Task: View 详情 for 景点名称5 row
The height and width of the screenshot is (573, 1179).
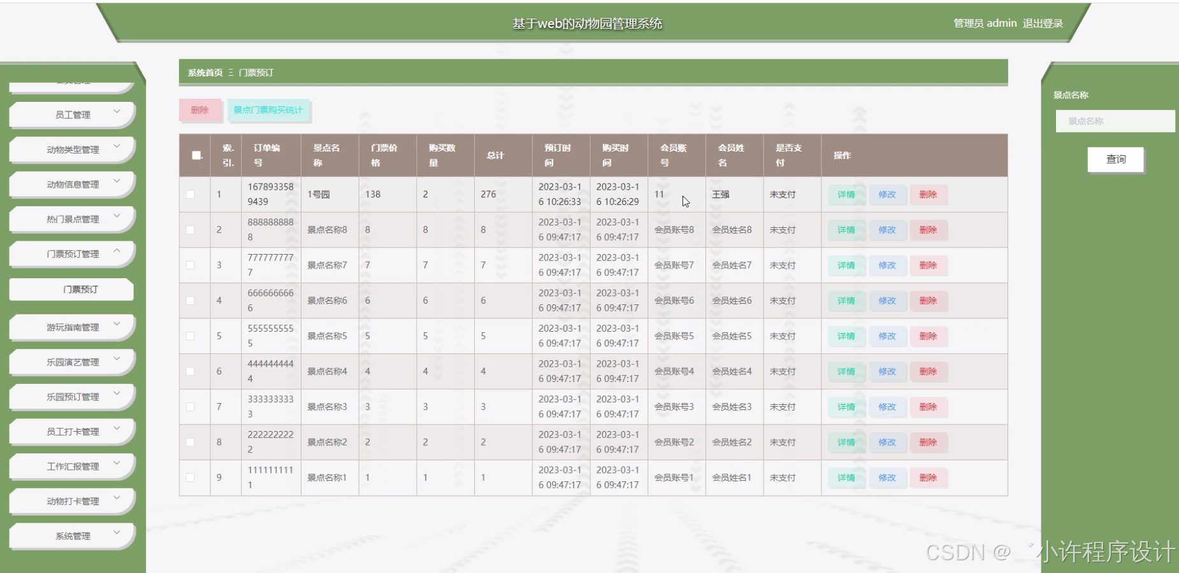Action: coord(846,336)
